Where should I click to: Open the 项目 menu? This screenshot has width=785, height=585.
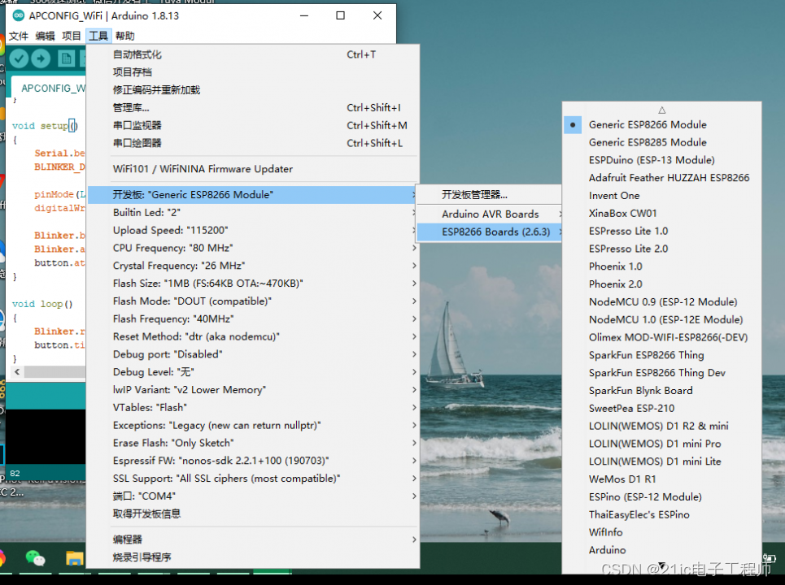[71, 36]
